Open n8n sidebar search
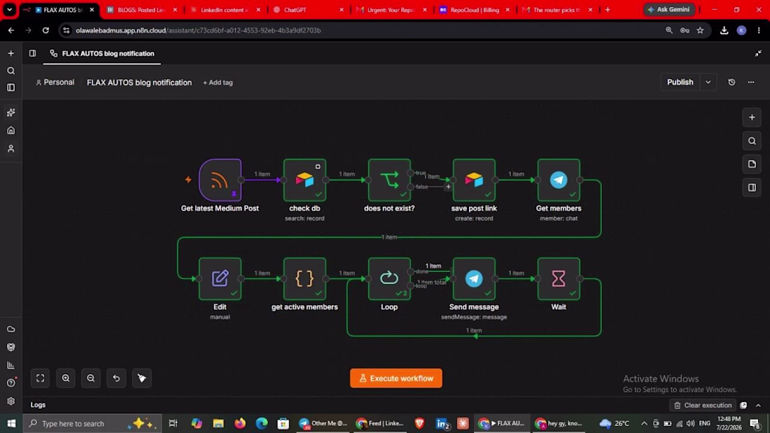 tap(10, 71)
